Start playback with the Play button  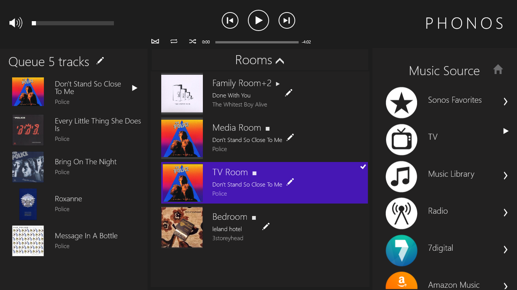pos(258,20)
